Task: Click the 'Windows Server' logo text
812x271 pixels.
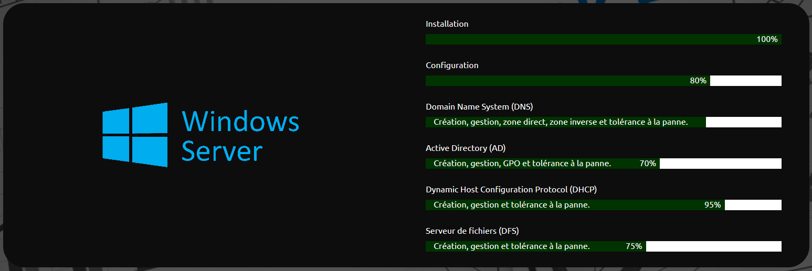Action: pyautogui.click(x=240, y=136)
